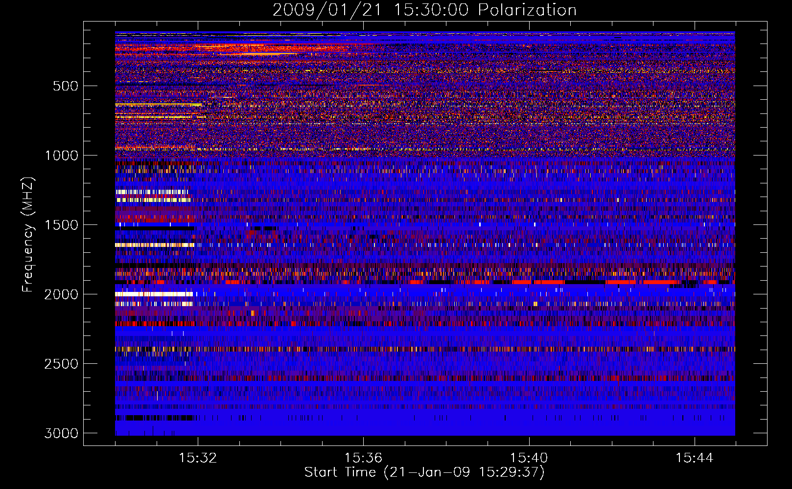The image size is (792, 489).
Task: Click the plot title '2009/01/21 15:30:00 Polarization'
Action: point(424,10)
